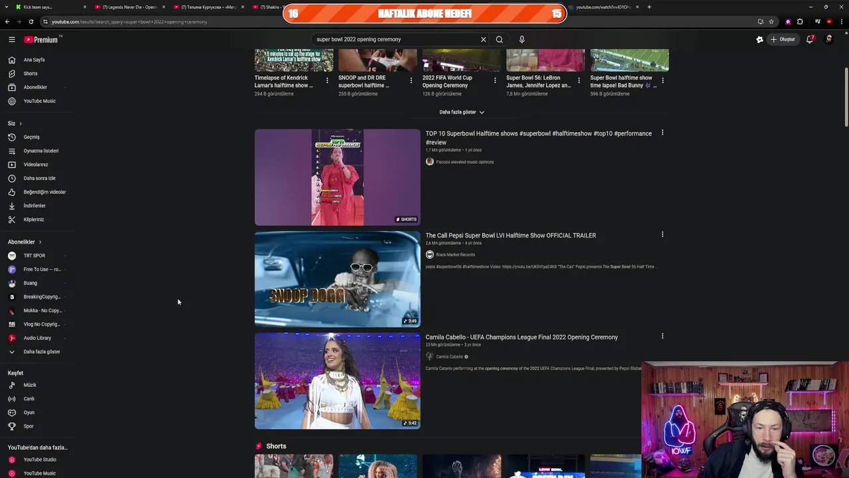Viewport: 849px width, 478px height.
Task: Open the notifications bell
Action: click(x=810, y=39)
